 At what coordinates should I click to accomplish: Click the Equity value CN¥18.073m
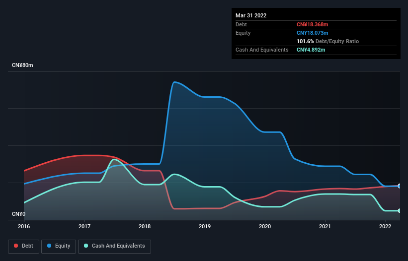point(312,33)
